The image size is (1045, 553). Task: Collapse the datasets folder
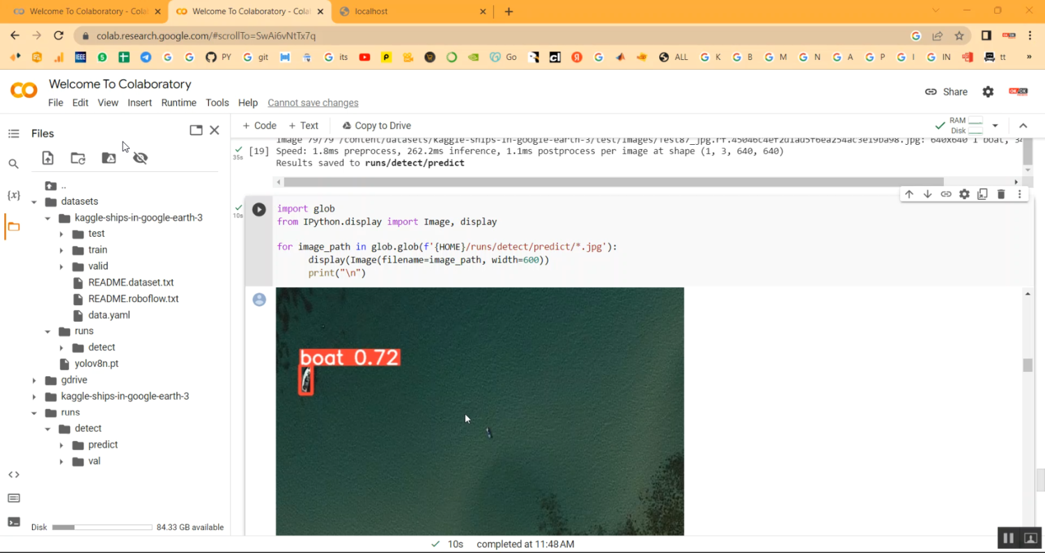(34, 202)
